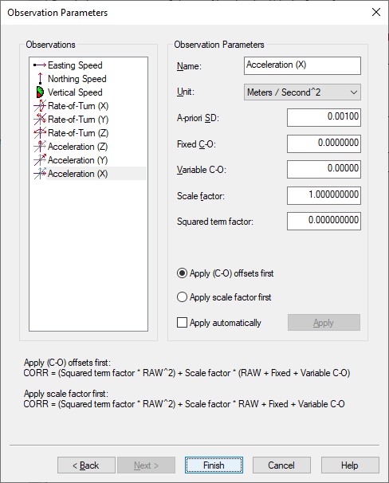Click the Fixed C-O value field
The height and width of the screenshot is (483, 389).
pos(324,143)
